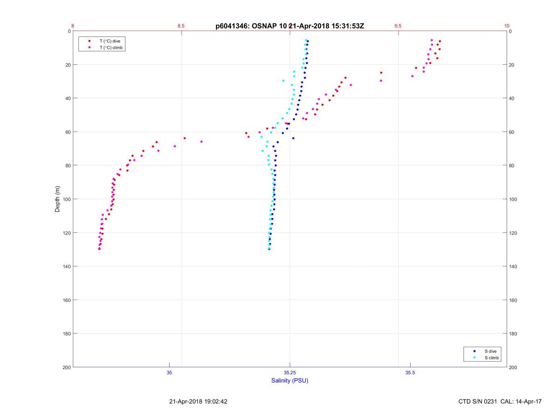Click the '21-Apr-2018 19:02:42' timestamp footer
Screen dimensions: 560x413
point(198,401)
